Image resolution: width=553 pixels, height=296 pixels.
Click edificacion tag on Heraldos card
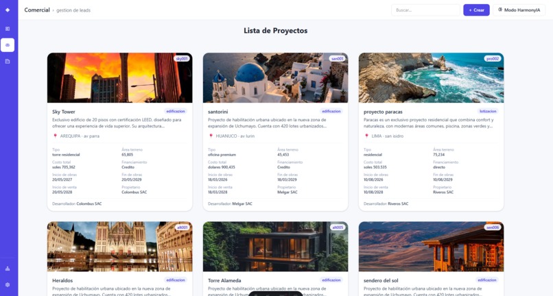pos(176,280)
